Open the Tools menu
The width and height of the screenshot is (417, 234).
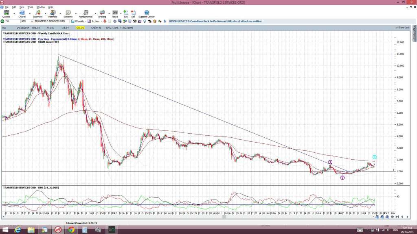tap(30, 7)
